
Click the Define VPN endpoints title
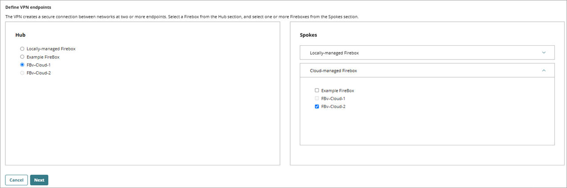pyautogui.click(x=28, y=7)
